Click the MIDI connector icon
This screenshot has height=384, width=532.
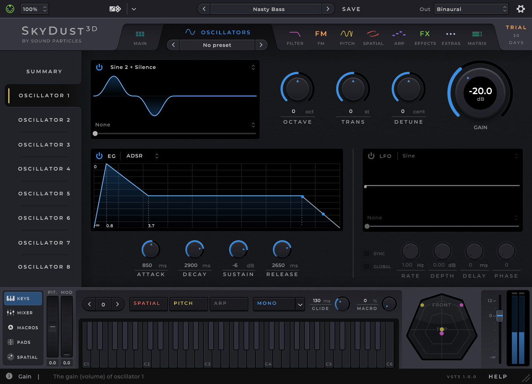(x=10, y=9)
